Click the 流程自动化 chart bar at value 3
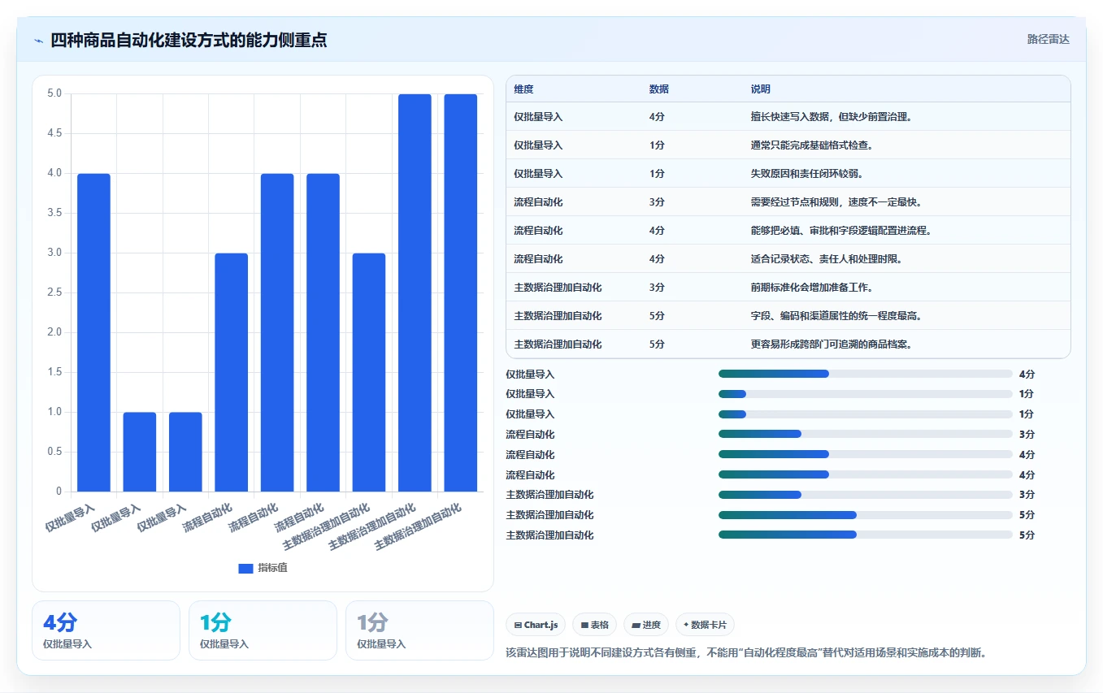The image size is (1103, 693). pos(231,372)
